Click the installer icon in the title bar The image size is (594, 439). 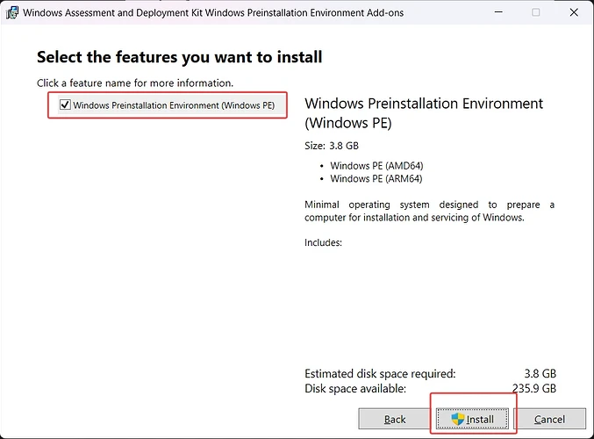click(x=11, y=13)
